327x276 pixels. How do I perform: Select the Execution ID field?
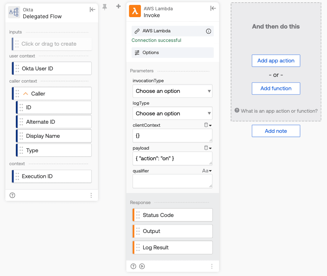[52, 177]
